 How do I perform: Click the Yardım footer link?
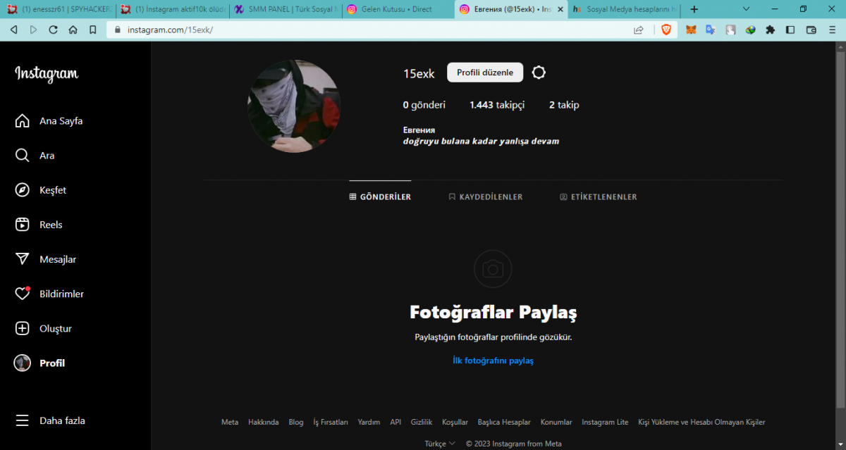pyautogui.click(x=369, y=423)
